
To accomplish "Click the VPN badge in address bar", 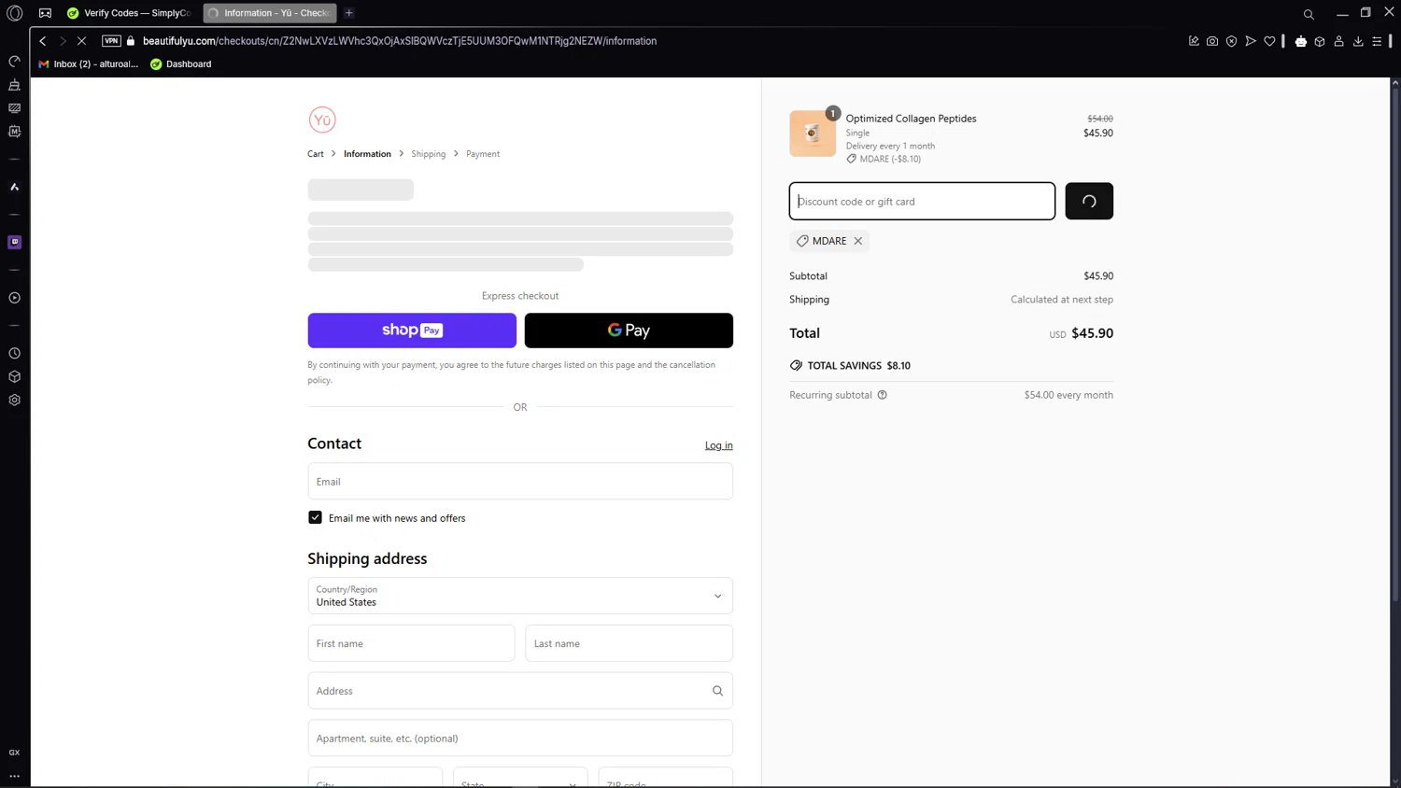I will [x=111, y=41].
